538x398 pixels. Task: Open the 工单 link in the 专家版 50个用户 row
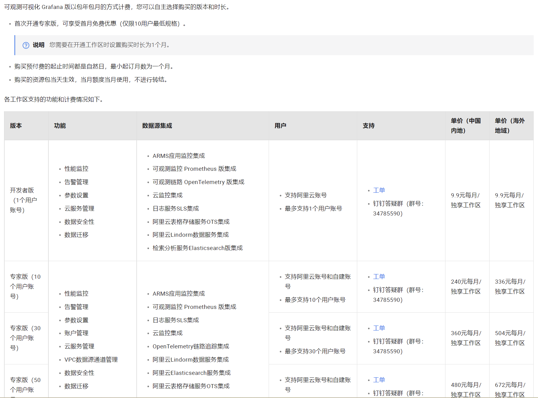pyautogui.click(x=379, y=380)
